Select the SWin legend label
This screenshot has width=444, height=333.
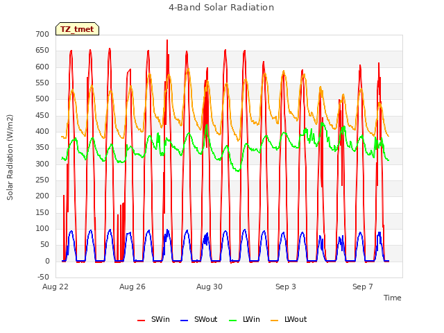pos(160,319)
